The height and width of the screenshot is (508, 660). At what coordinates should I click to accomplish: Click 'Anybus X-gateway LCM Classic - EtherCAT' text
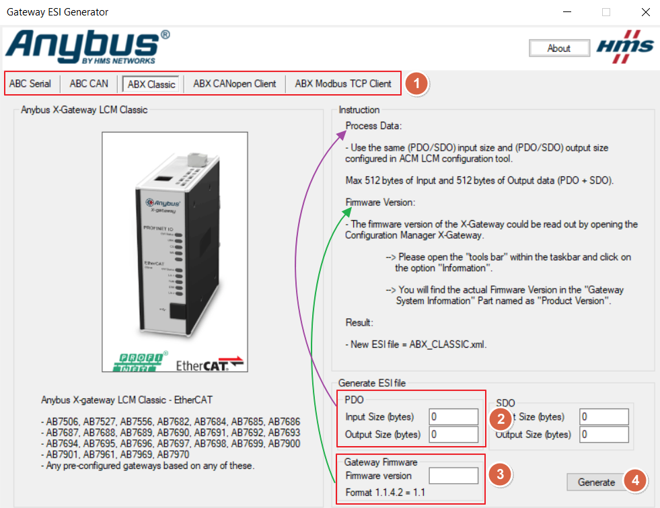(x=126, y=400)
